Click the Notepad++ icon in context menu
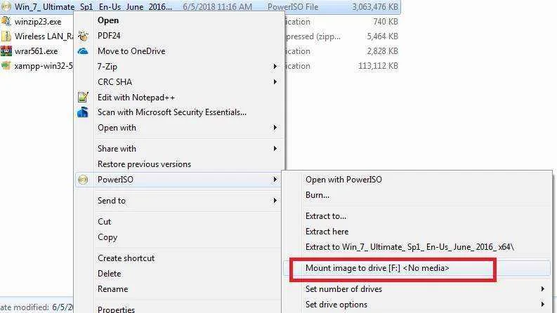The height and width of the screenshot is (313, 557). coord(83,97)
